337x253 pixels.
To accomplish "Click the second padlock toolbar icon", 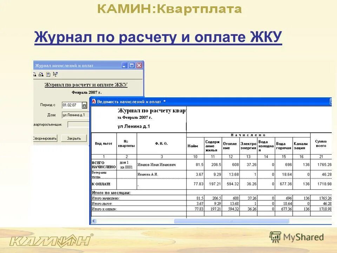I will click(40, 74).
